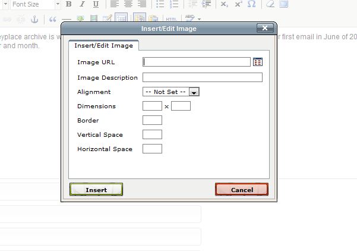This screenshot has height=251, width=357.
Task: Apply subscript formatting
Action: pyautogui.click(x=224, y=4)
